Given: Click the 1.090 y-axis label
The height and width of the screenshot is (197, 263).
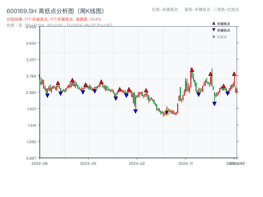Looking at the screenshot, I should [x=31, y=142].
